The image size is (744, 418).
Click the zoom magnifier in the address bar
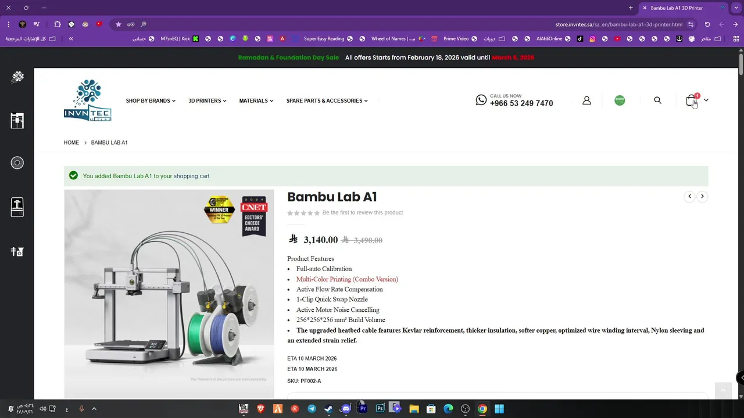(x=143, y=24)
